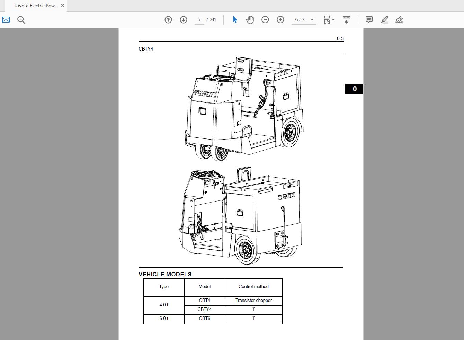Close the Toyota Electric Pow tab
The image size is (464, 340).
click(62, 6)
